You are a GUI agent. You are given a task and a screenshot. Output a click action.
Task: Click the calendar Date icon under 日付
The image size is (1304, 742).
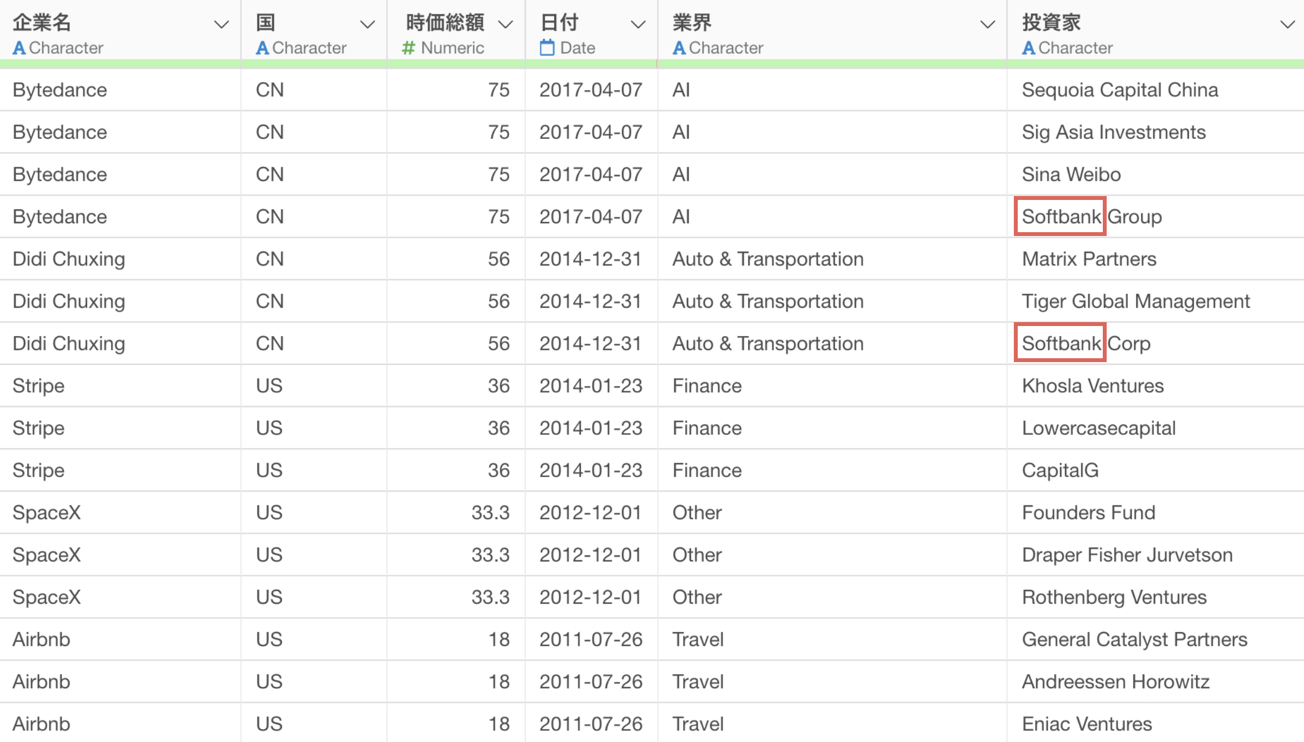[x=547, y=48]
